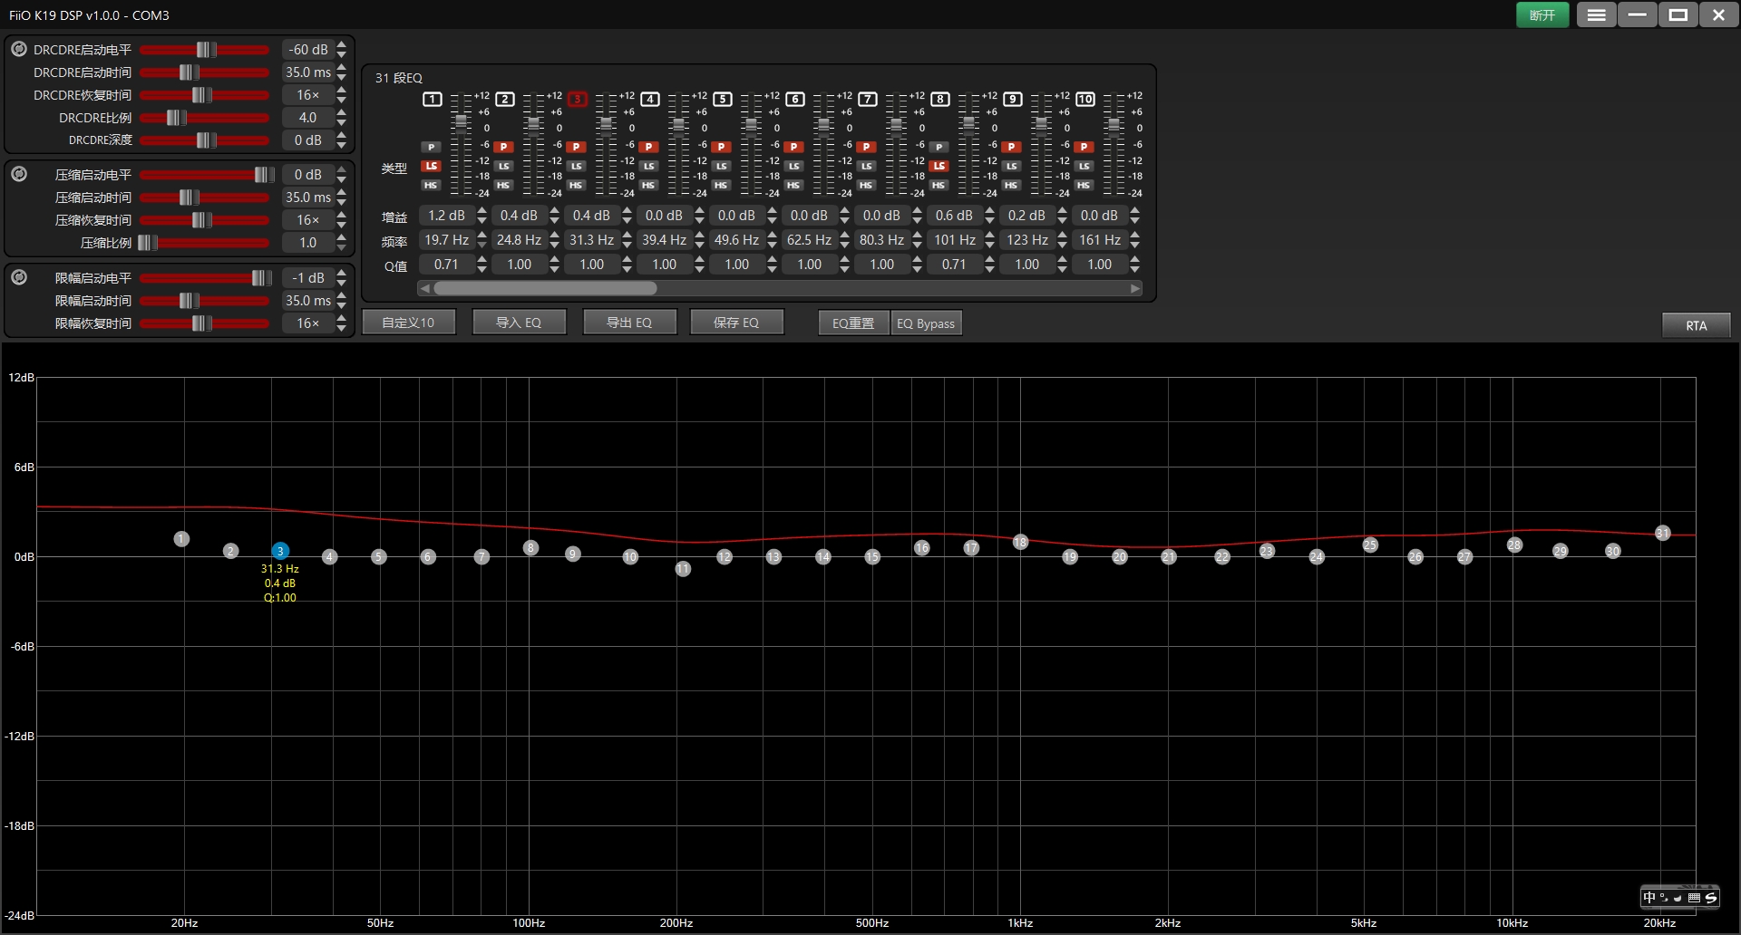Screen dimensions: 1741x935
Task: Select EQ band number 4 button
Action: pyautogui.click(x=650, y=99)
